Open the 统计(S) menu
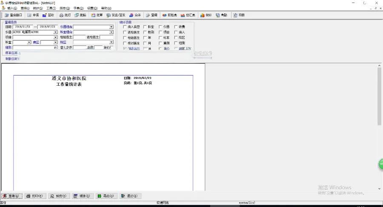383x207 pixels. (x=38, y=8)
